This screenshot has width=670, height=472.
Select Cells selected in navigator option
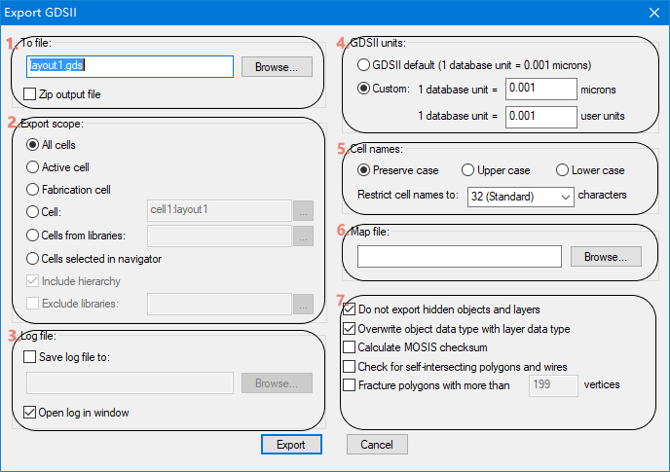click(x=34, y=258)
